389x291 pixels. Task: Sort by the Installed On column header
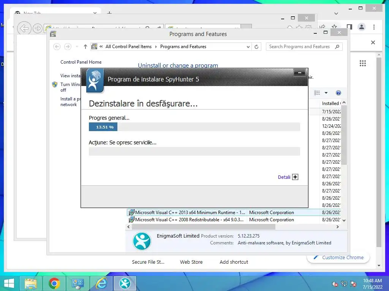point(331,103)
